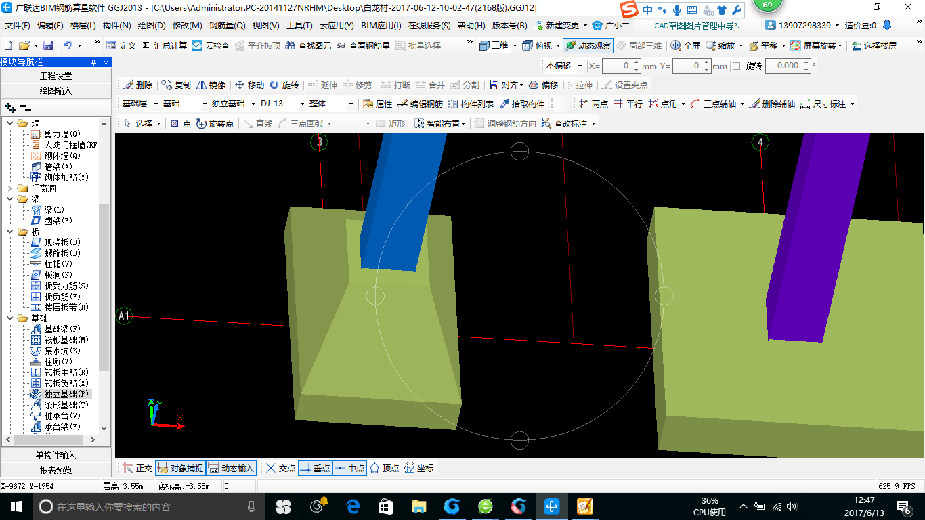Tick the 旋转 rotation checkbox
Screen dimensions: 925x520
(x=736, y=66)
